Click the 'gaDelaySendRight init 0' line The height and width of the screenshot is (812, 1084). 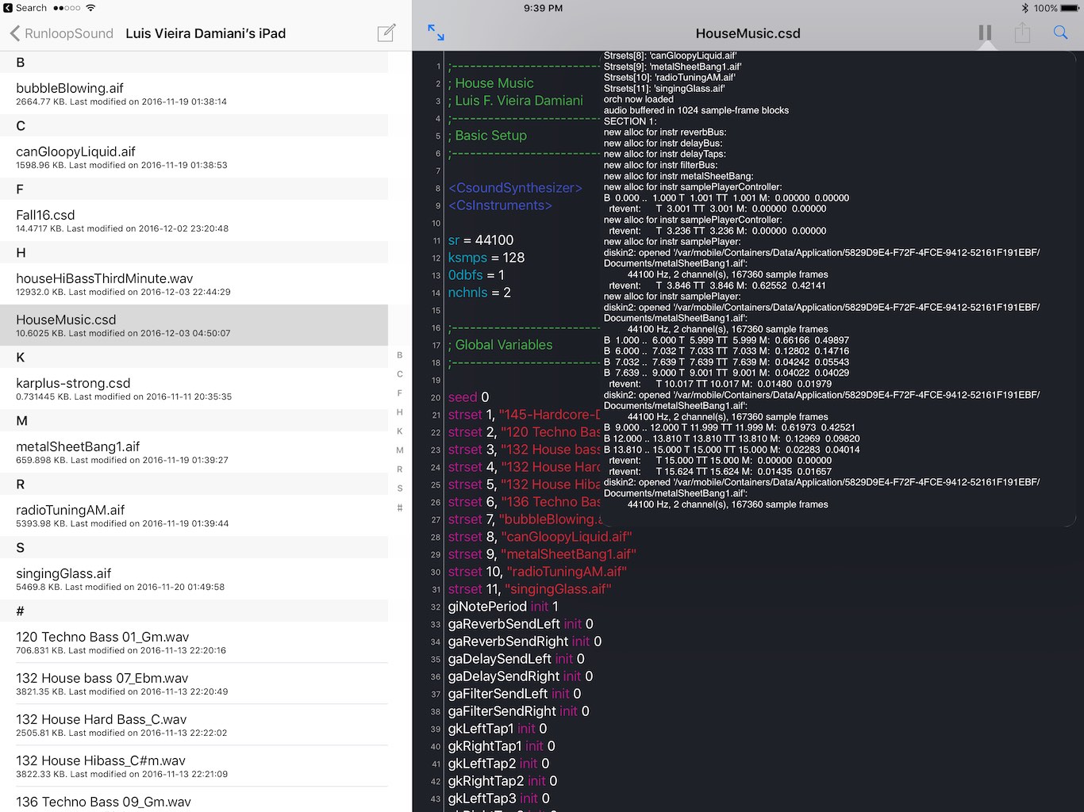[521, 676]
